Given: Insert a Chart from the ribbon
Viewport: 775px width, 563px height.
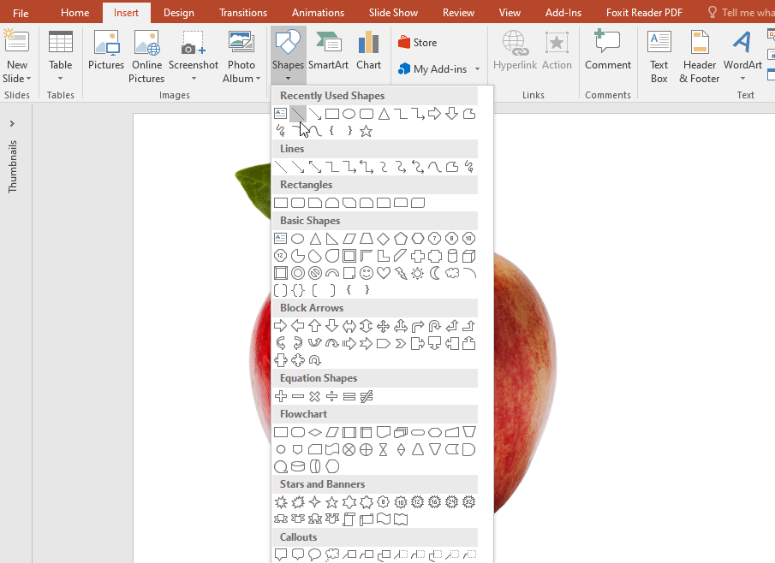Looking at the screenshot, I should pyautogui.click(x=369, y=51).
